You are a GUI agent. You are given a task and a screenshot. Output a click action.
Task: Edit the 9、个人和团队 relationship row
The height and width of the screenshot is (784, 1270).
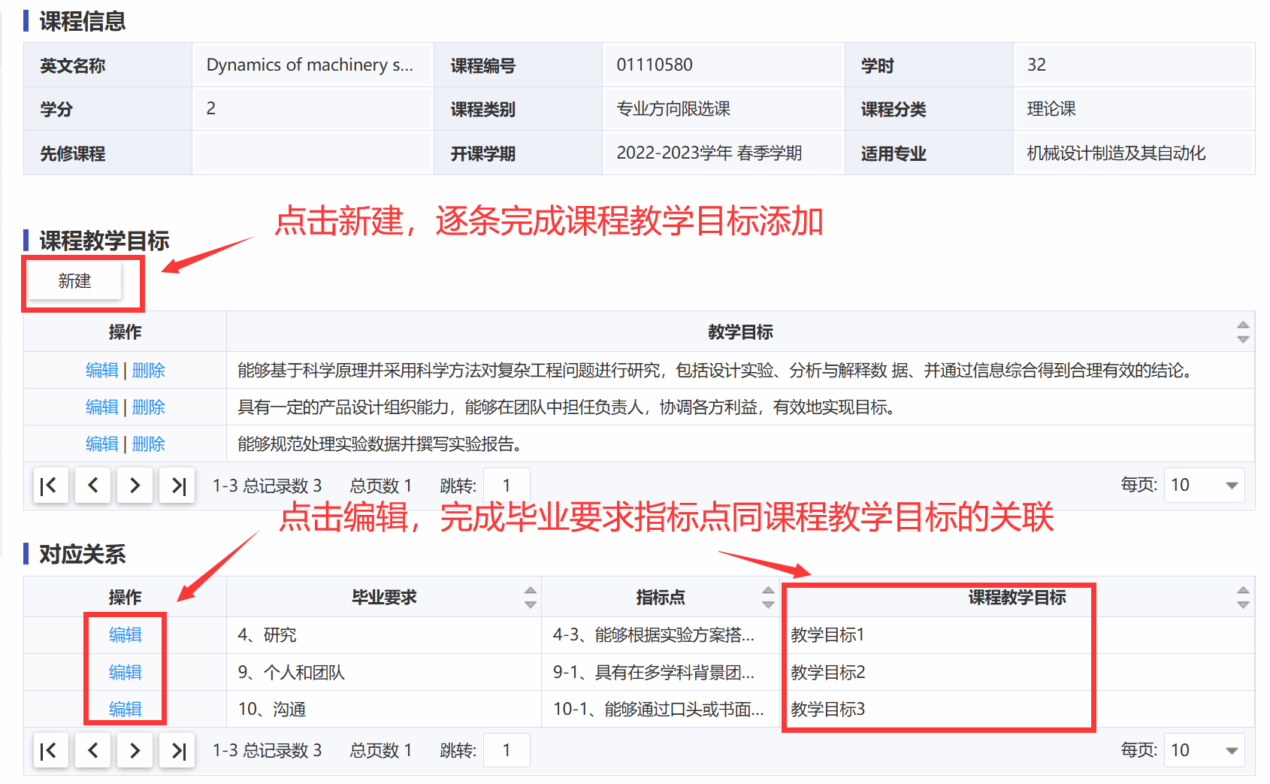tap(125, 672)
